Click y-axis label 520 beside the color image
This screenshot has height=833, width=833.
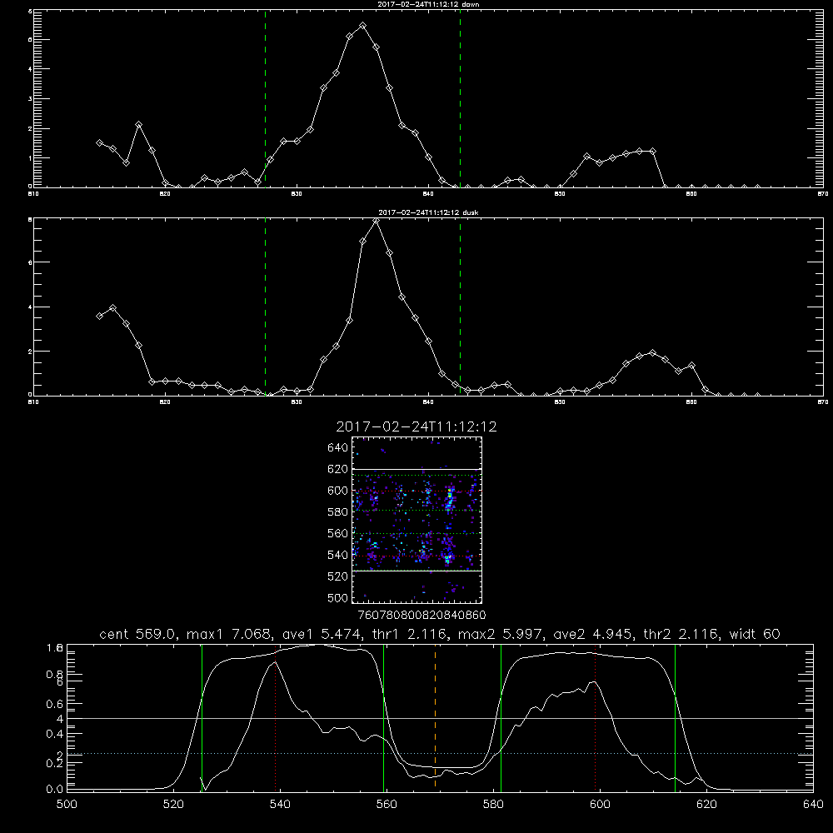(338, 576)
